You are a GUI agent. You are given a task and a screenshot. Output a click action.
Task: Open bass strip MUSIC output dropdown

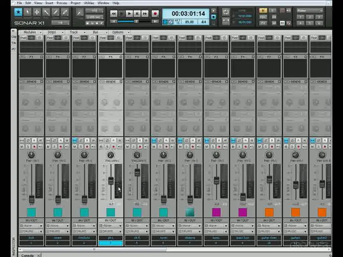216,231
